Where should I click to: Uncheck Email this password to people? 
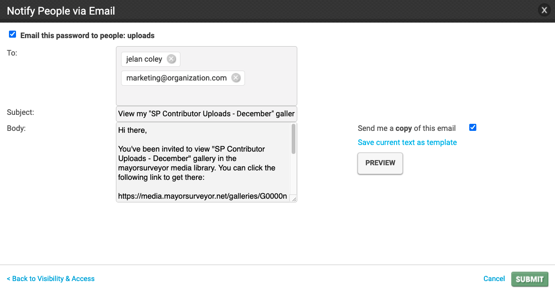[x=12, y=34]
